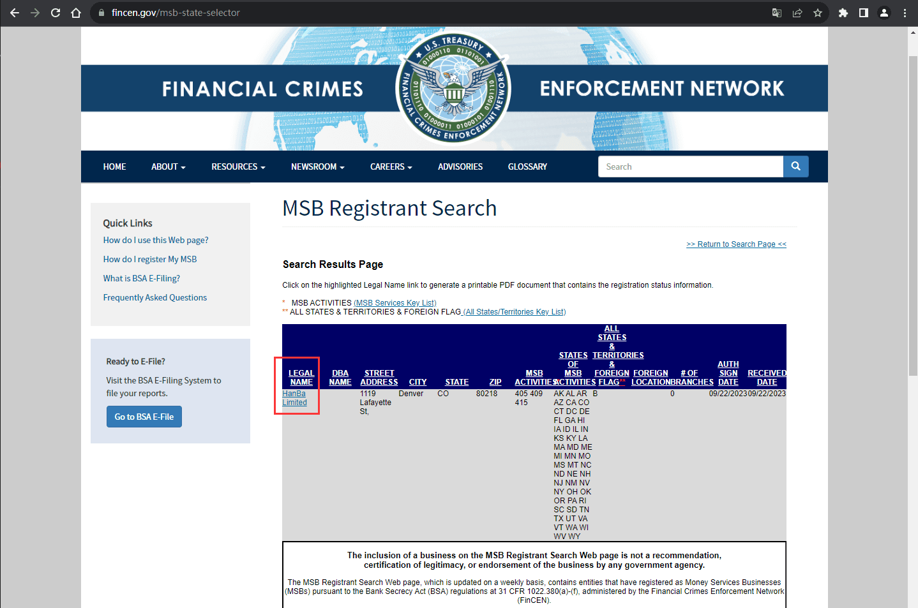Viewport: 918px width, 608px height.
Task: Click the CITY column header
Action: point(418,382)
